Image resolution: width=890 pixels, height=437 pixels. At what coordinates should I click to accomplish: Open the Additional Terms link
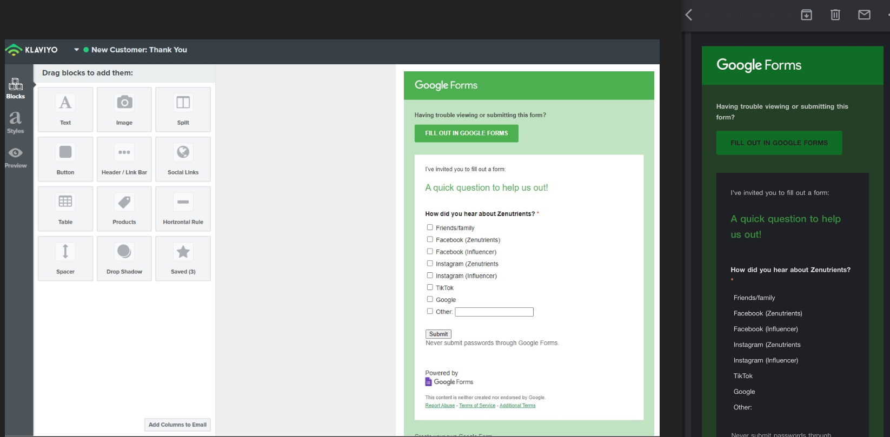517,406
